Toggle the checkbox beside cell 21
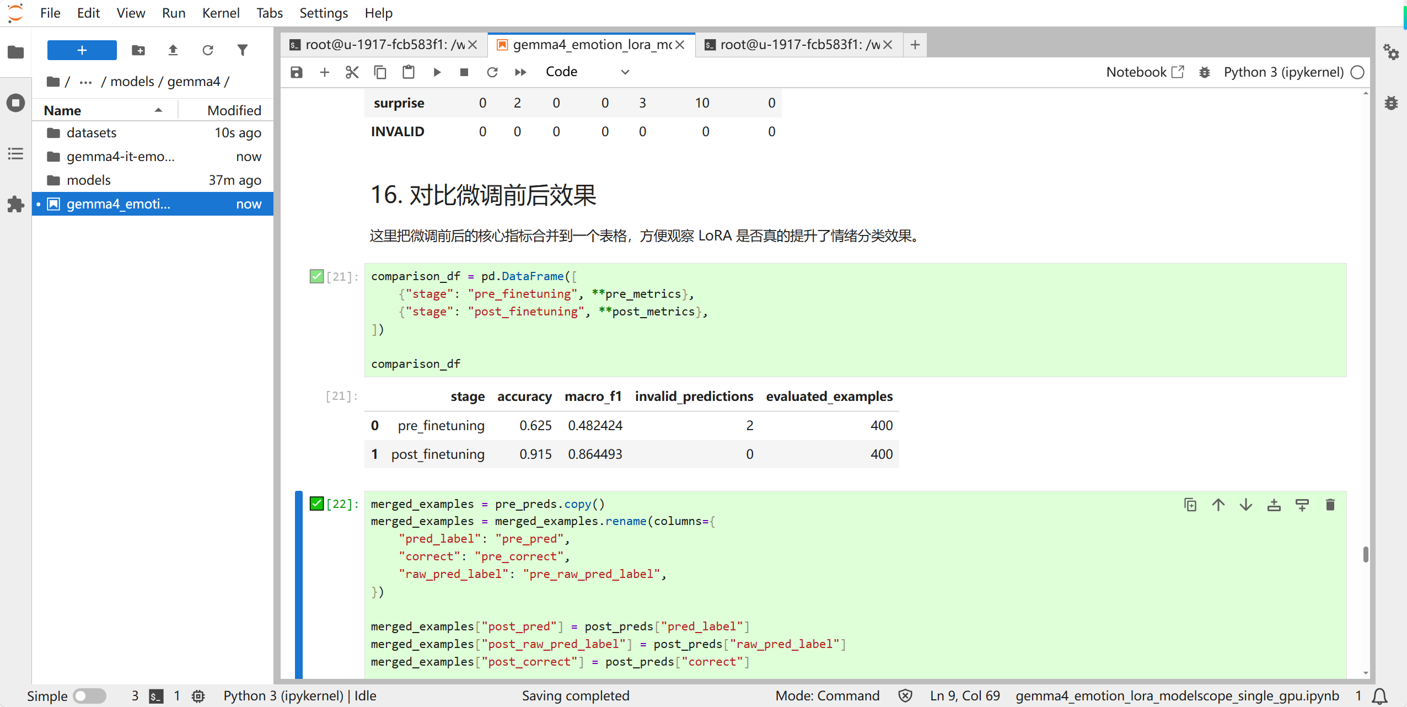 pyautogui.click(x=316, y=276)
